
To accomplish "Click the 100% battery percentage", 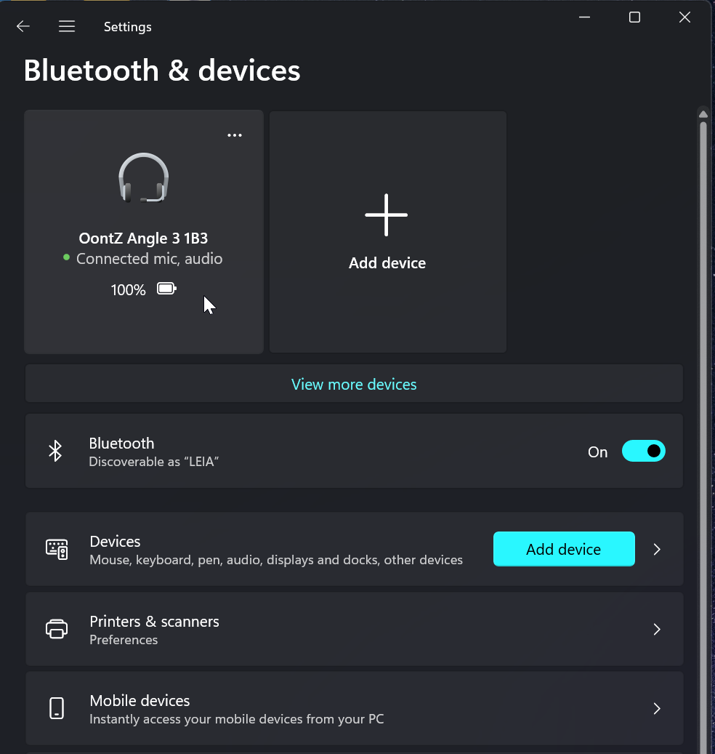I will [x=128, y=289].
